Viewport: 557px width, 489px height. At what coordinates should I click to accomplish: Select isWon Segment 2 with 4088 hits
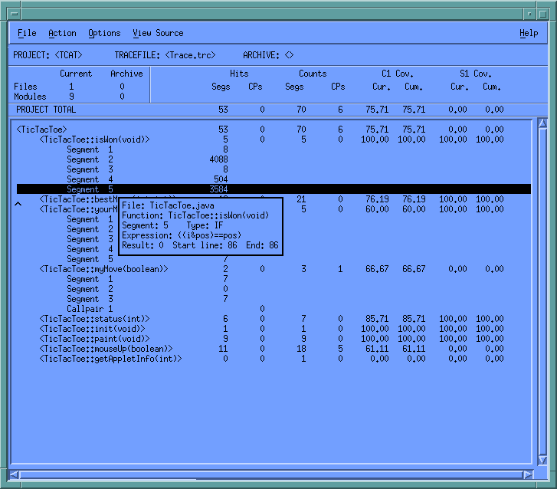(274, 159)
